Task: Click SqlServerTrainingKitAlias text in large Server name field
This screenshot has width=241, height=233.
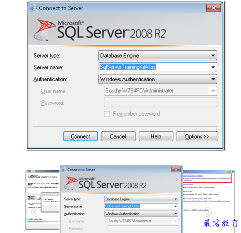Action: click(x=128, y=67)
